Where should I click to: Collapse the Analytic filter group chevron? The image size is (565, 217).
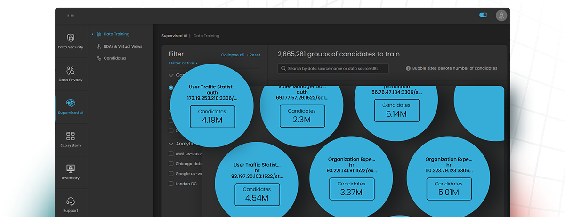click(171, 144)
